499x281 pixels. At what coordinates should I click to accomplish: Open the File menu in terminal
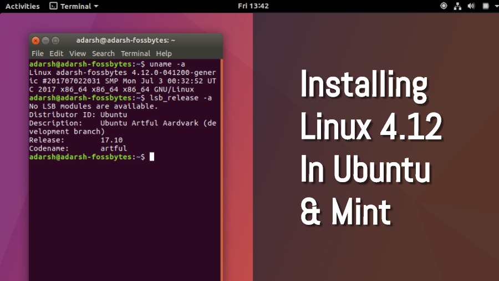pos(38,53)
